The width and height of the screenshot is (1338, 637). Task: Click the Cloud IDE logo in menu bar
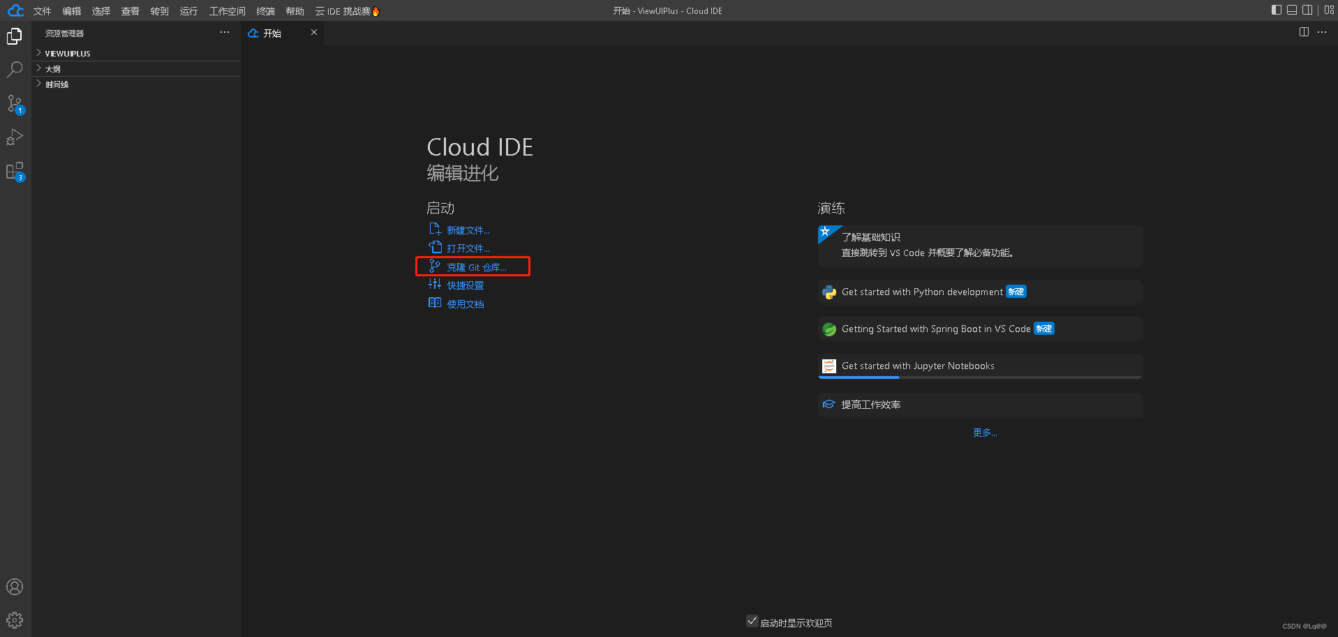click(15, 10)
